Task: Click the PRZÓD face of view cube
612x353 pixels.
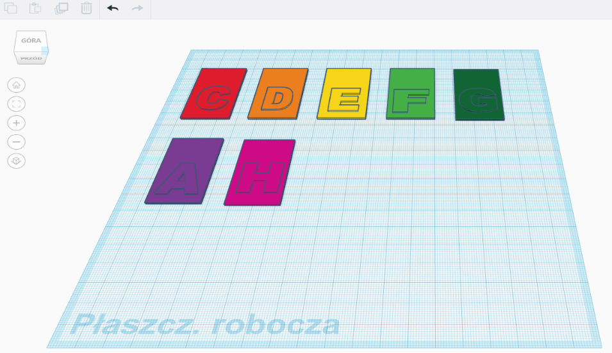Action: [31, 58]
